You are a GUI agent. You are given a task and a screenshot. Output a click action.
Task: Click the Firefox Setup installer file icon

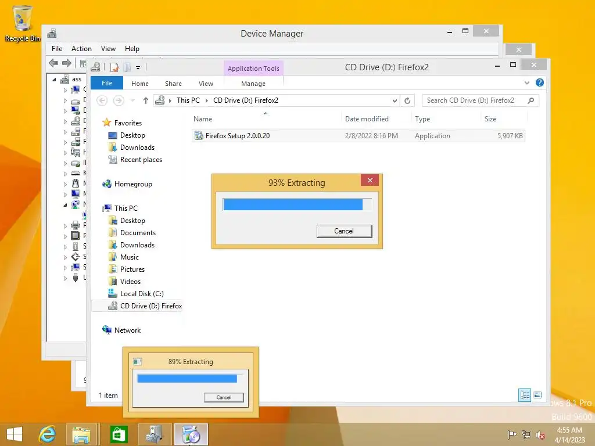click(199, 135)
